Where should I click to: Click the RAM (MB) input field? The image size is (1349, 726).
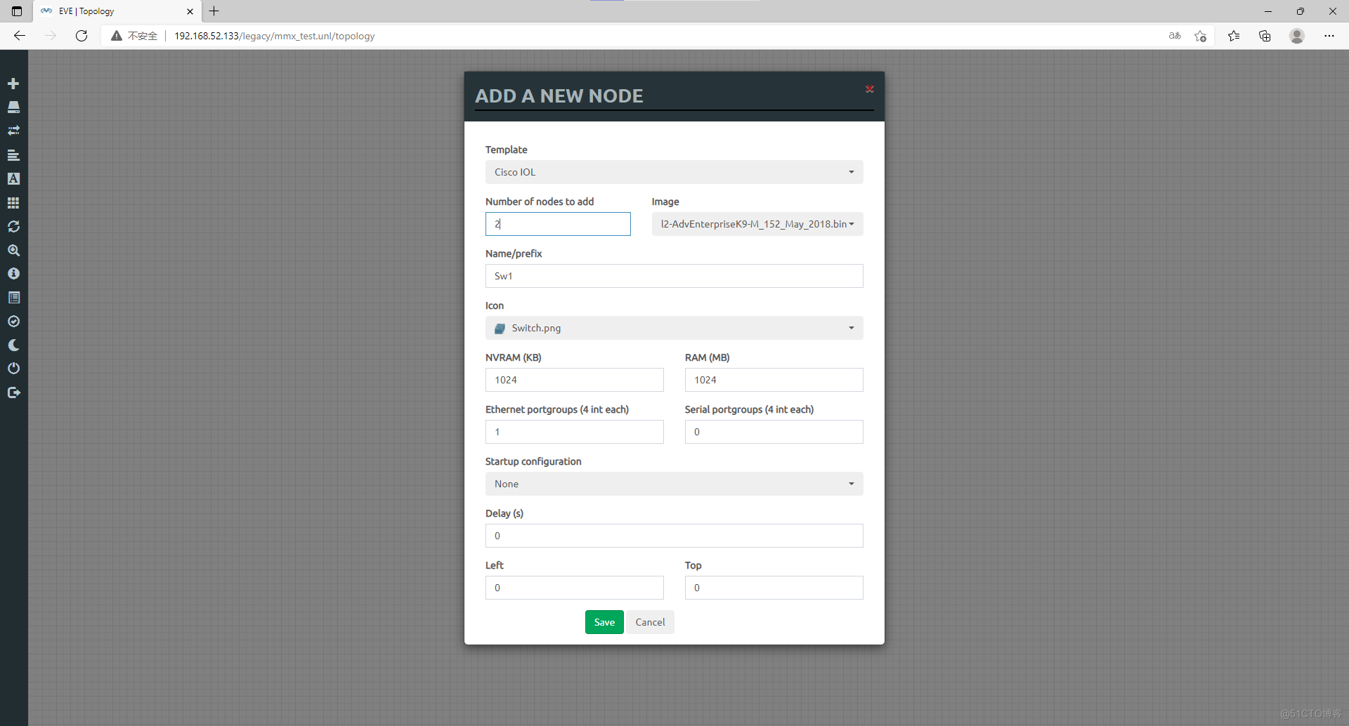pyautogui.click(x=774, y=380)
